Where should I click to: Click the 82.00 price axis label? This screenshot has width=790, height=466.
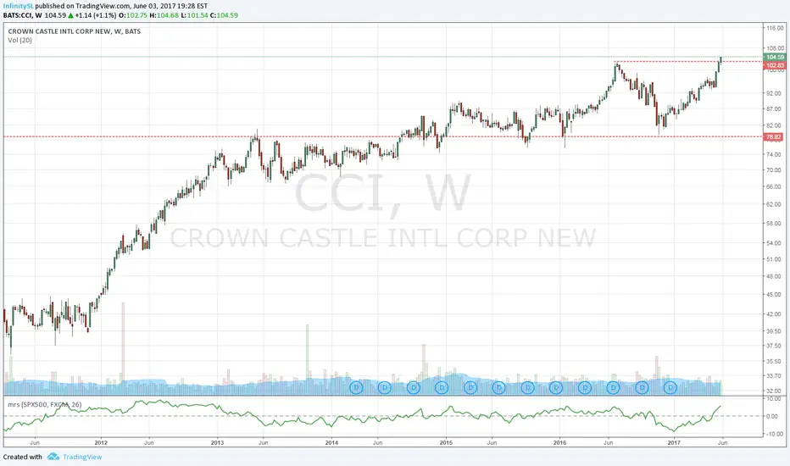pos(774,125)
